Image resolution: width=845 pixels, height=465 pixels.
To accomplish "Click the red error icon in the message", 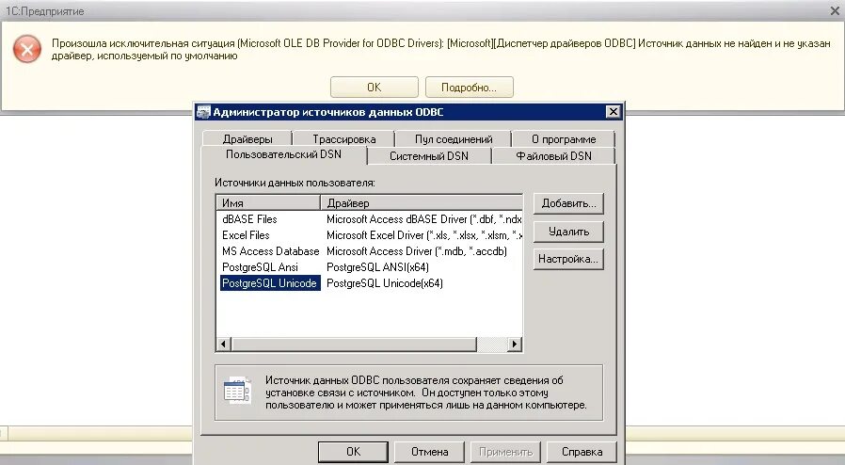I will (27, 50).
